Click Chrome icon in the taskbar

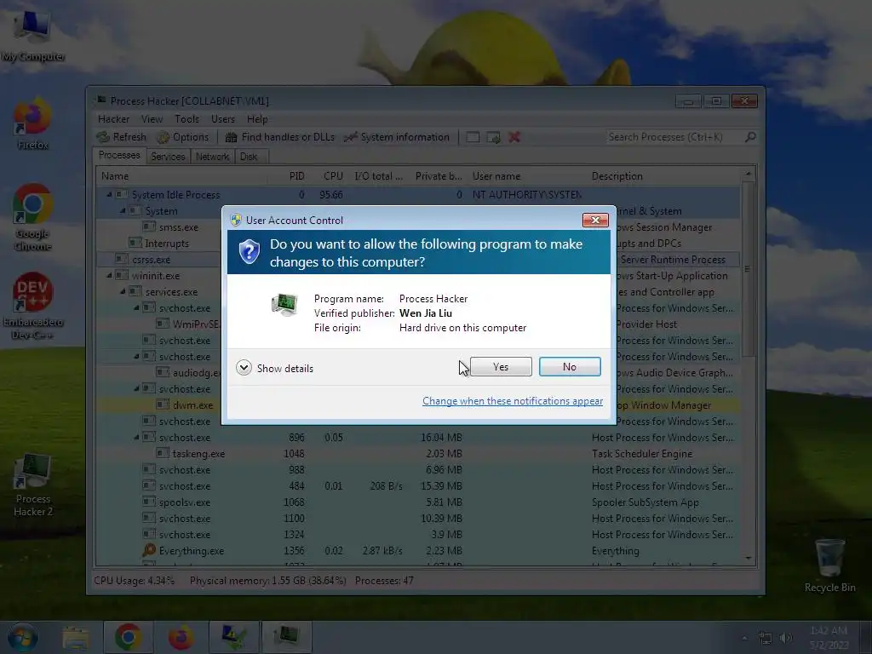click(x=128, y=637)
